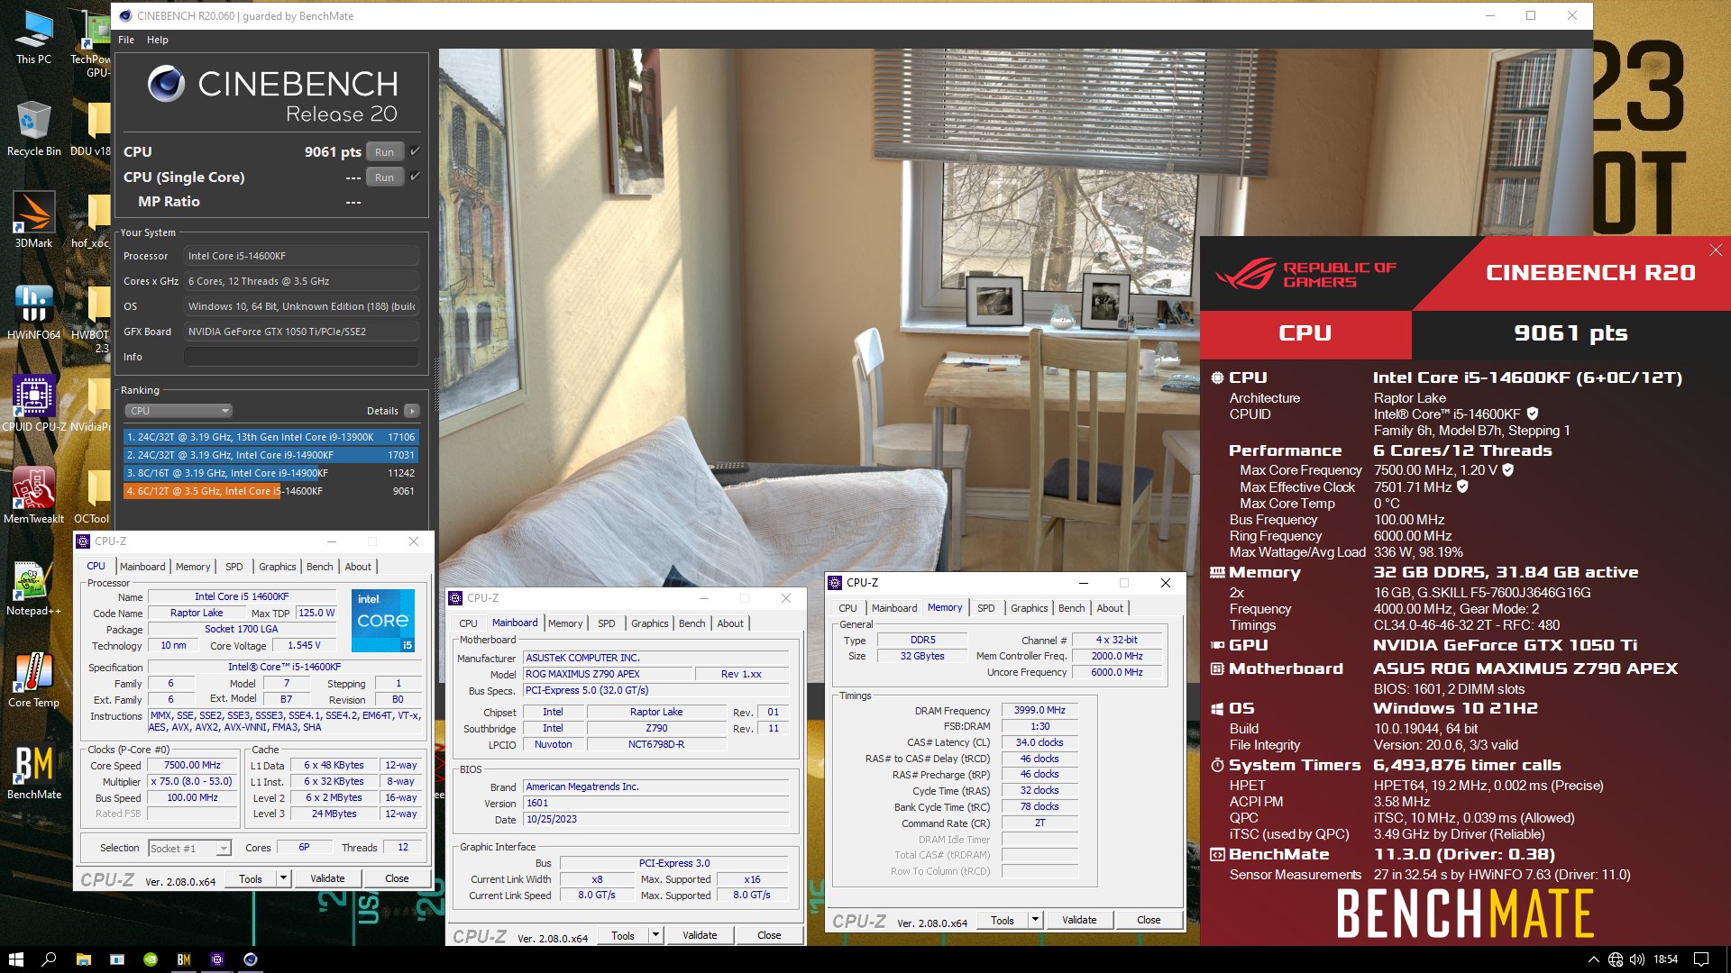
Task: Launch Notepad++ desktop shortcut
Action: point(33,588)
